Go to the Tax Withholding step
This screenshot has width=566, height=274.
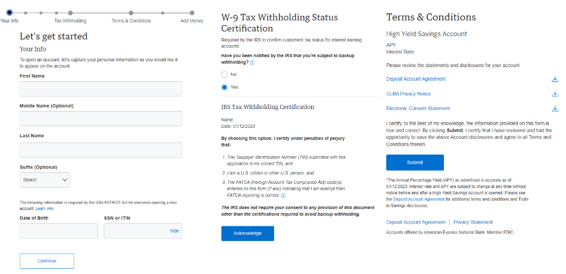click(x=70, y=13)
